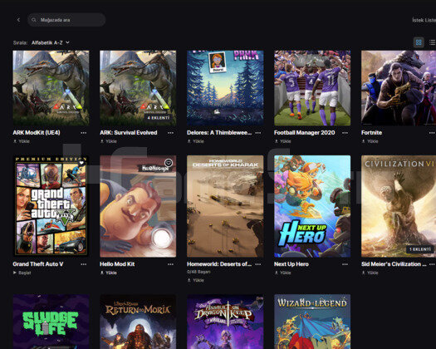Viewport: 436px width, 349px height.
Task: Click the 'Fortnite' title text
Action: pyautogui.click(x=371, y=132)
